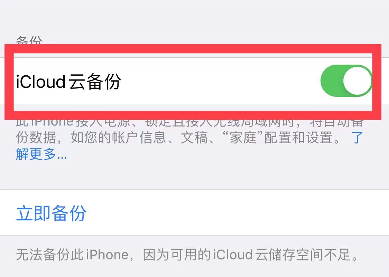Click the blue 了 character ending the description
The image size is (389, 277).
[357, 137]
